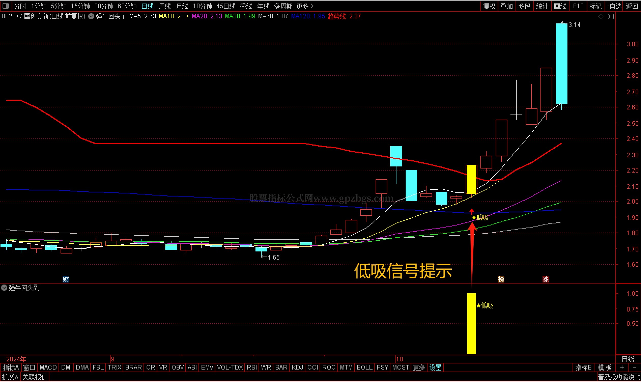Click the 设置 indicator settings tab
The width and height of the screenshot is (641, 382).
435,367
